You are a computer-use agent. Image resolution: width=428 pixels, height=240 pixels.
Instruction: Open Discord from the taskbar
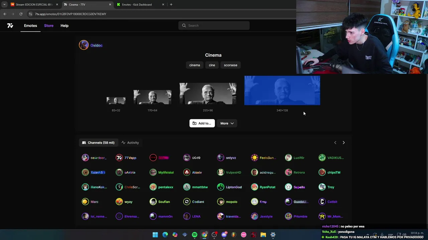click(x=224, y=235)
